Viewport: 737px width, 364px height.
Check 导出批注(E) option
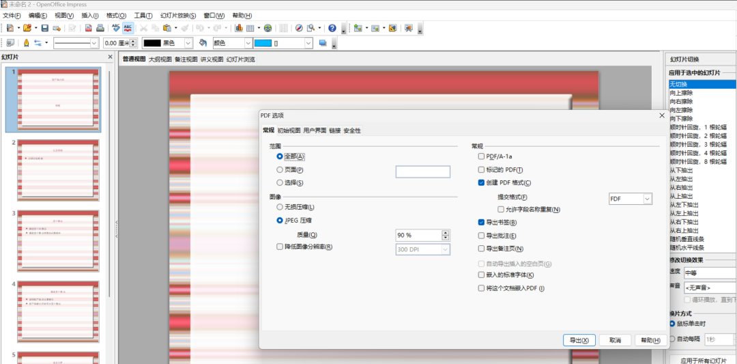481,235
